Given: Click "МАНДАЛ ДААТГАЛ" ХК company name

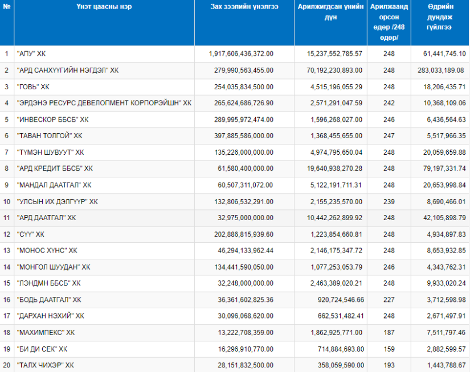Looking at the screenshot, I should click(54, 185).
